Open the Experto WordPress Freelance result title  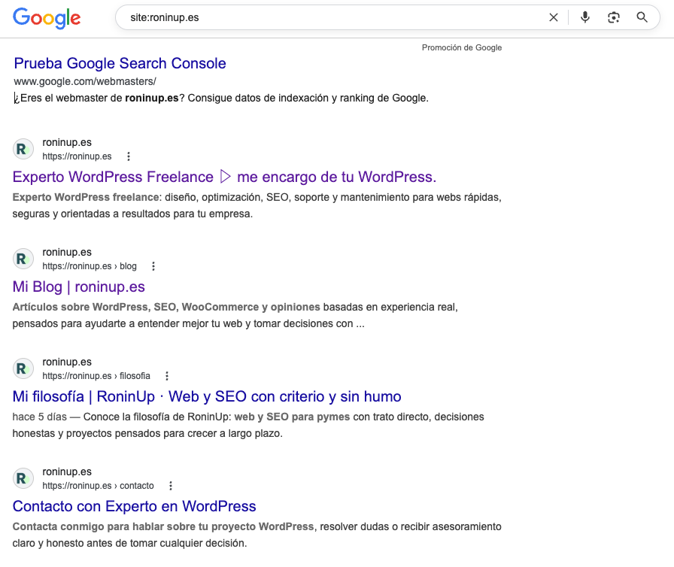click(x=224, y=177)
